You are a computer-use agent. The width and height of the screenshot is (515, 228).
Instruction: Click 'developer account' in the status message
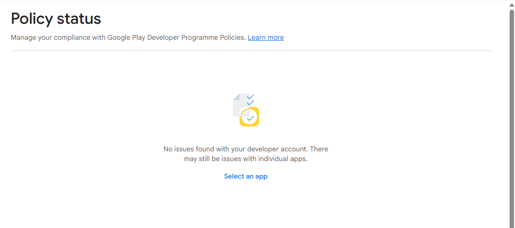(x=277, y=149)
